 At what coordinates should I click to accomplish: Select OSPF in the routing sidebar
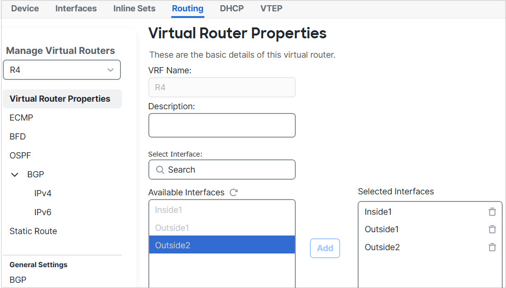click(x=20, y=155)
